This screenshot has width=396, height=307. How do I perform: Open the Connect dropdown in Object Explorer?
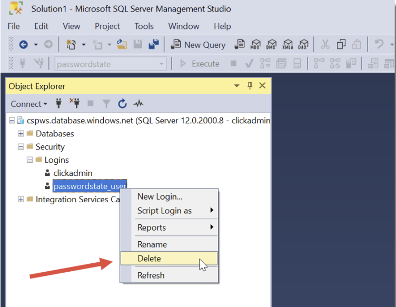(29, 104)
